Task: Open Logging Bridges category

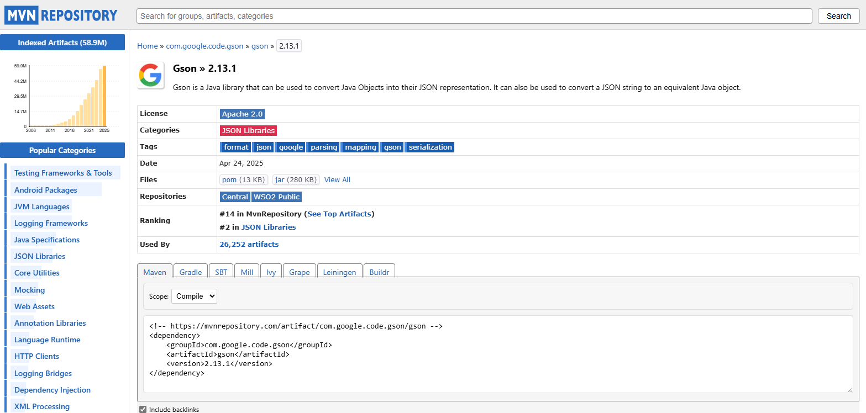Action: click(x=43, y=373)
